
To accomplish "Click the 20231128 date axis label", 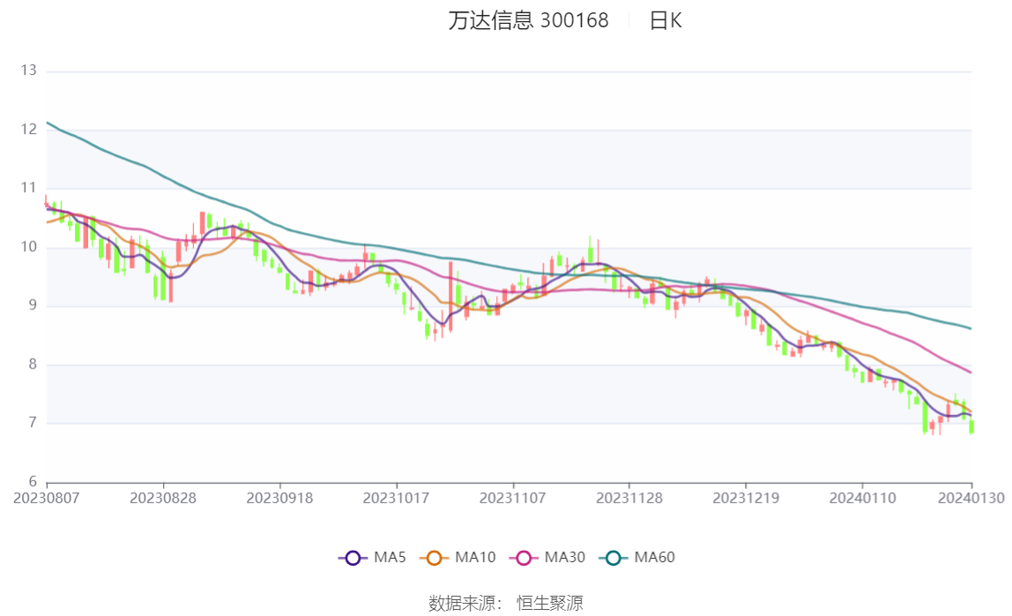I will (x=629, y=498).
